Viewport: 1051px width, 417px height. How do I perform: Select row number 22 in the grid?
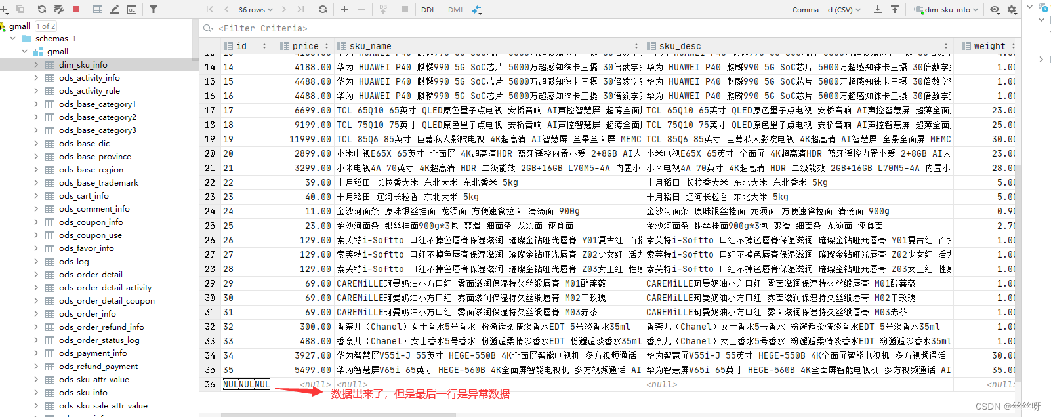pos(210,182)
